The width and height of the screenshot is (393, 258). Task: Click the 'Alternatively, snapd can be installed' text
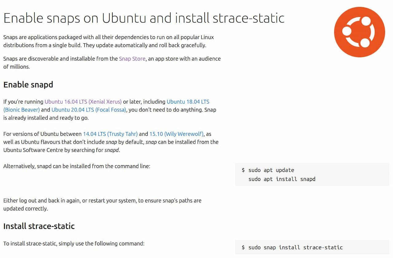(77, 166)
